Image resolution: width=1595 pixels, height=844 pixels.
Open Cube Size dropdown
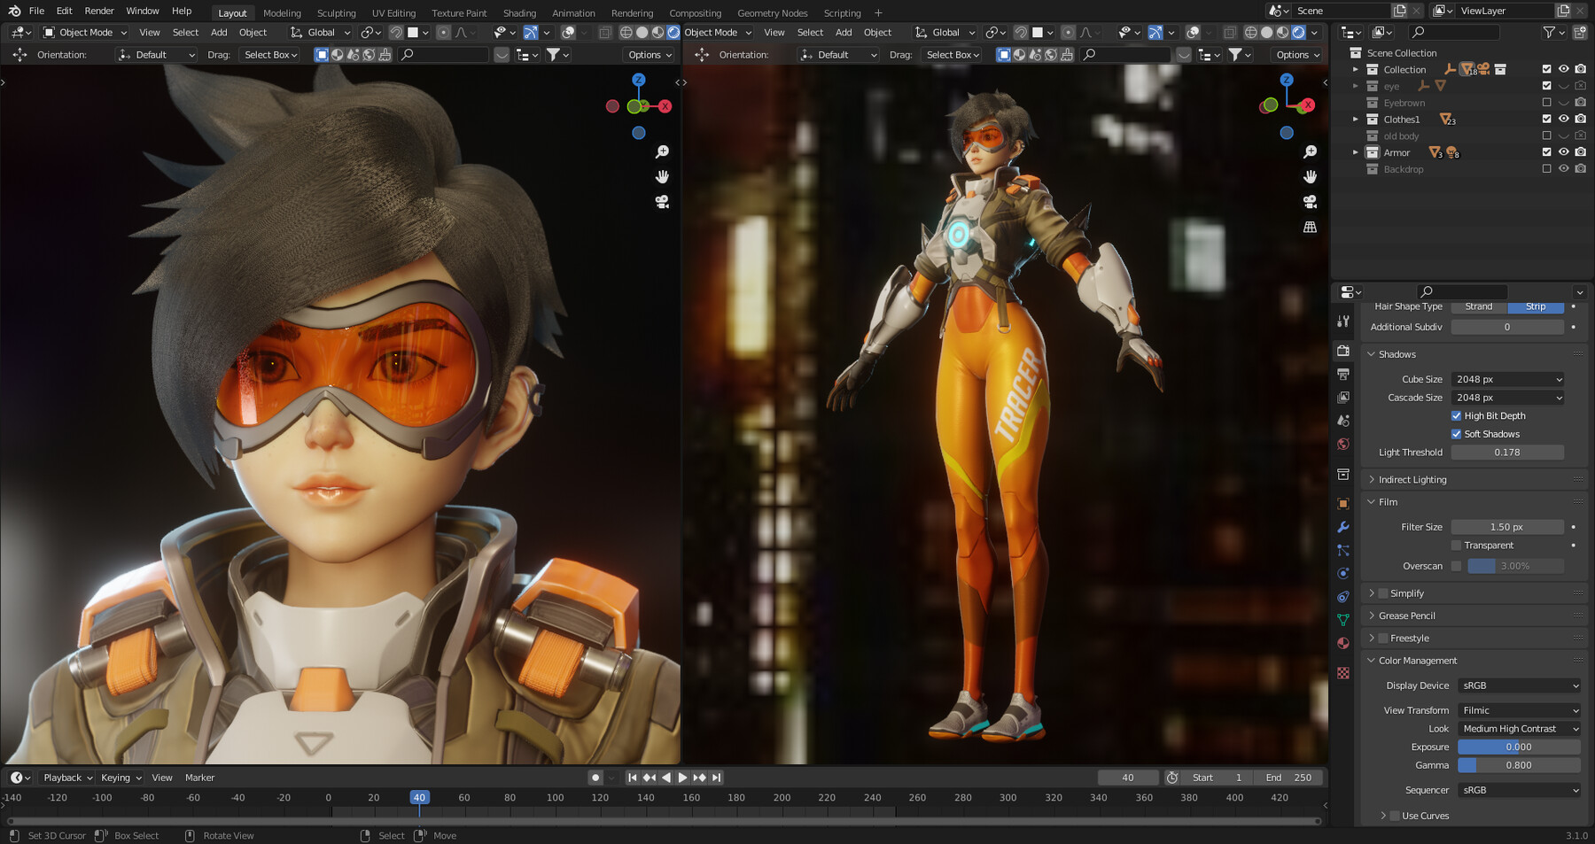(1507, 379)
